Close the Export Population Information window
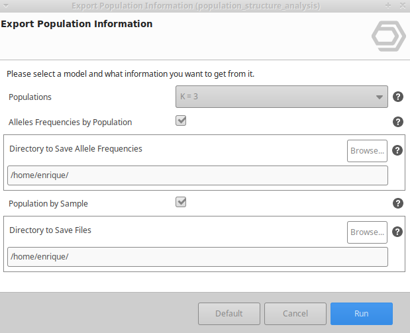Viewport: 410px width, 333px height. 401,5
